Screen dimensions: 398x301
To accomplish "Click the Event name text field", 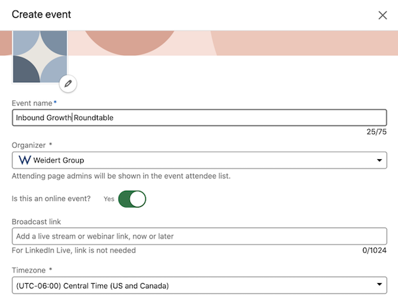I will click(x=199, y=118).
